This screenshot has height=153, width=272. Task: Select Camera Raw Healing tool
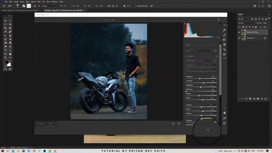pos(224,30)
